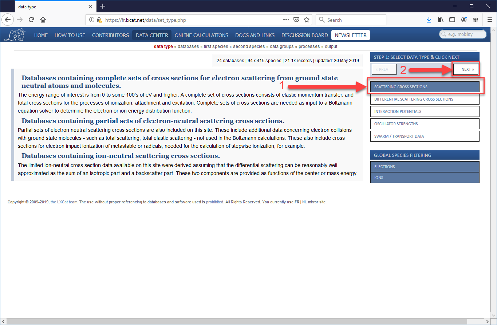
Task: Click the LXCat cat logo
Action: [x=15, y=35]
